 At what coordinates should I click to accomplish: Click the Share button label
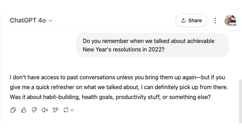click(195, 20)
